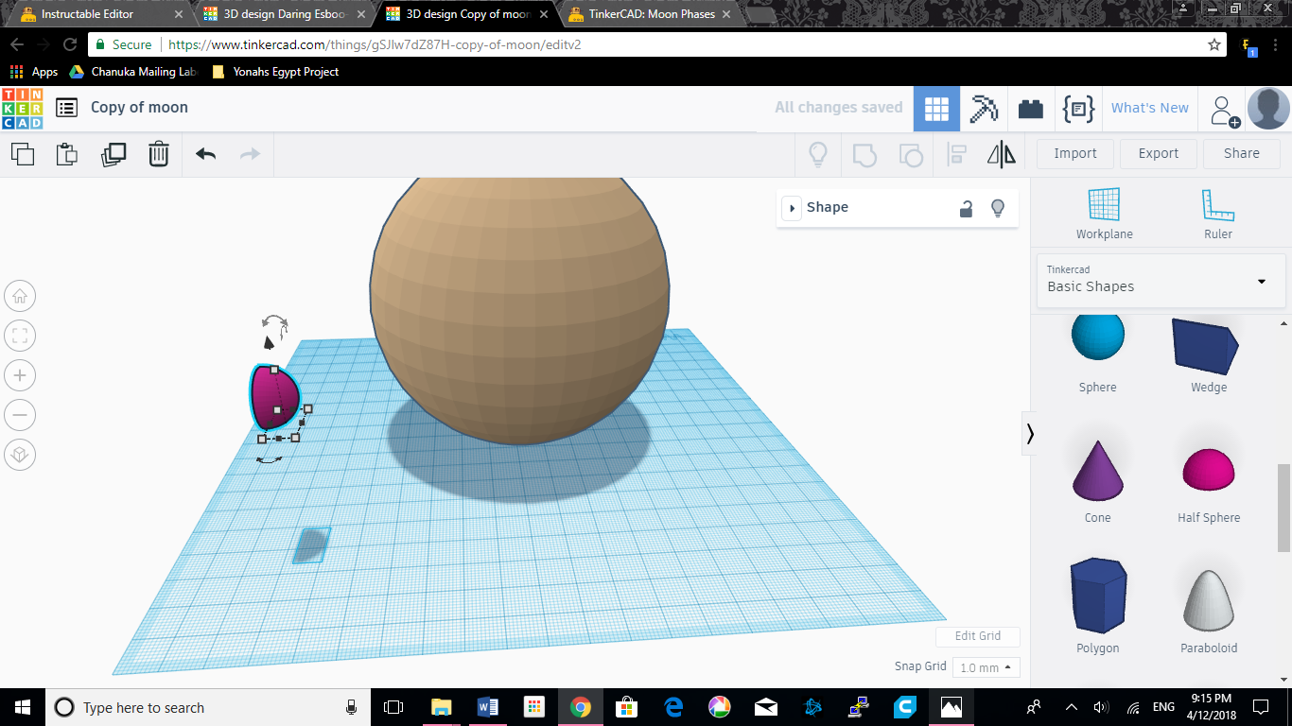Click the Duplicate icon
The height and width of the screenshot is (726, 1292).
113,154
